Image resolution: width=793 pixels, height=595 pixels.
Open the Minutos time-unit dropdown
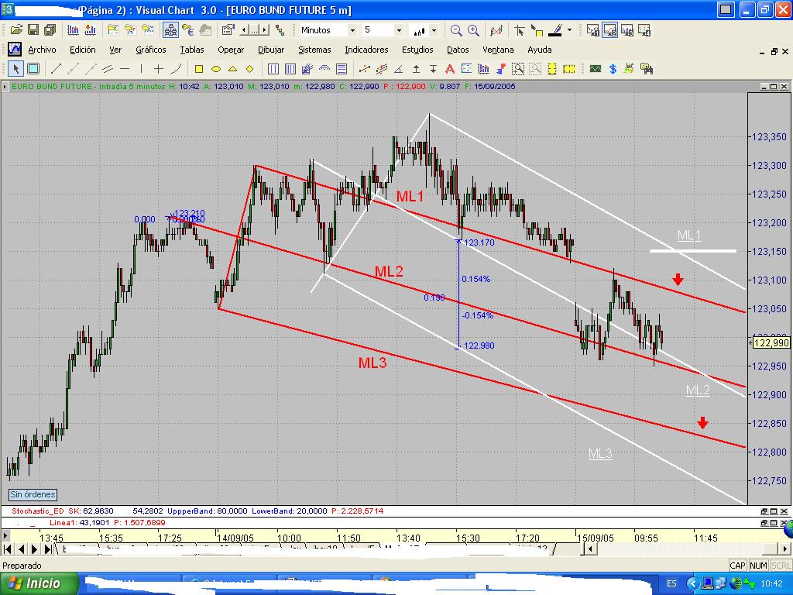(352, 30)
